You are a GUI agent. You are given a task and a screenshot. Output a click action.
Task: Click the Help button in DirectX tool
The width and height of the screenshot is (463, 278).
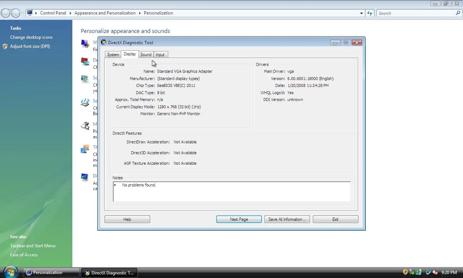pyautogui.click(x=127, y=219)
